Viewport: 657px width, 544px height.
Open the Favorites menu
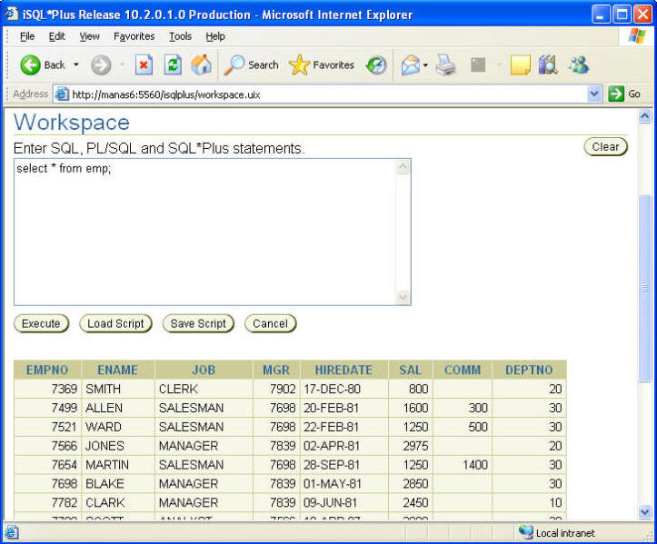coord(134,36)
